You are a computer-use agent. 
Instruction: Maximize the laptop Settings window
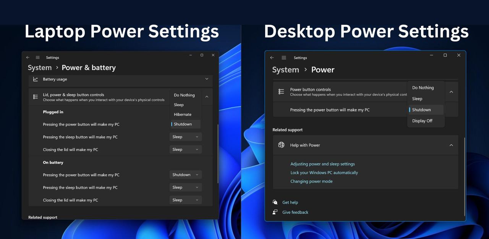202,55
